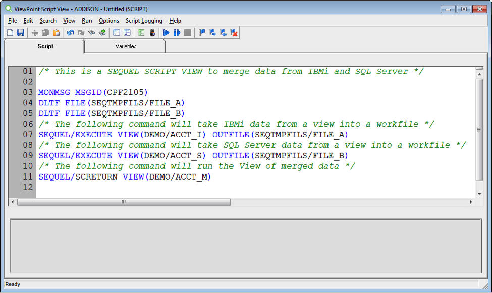The height and width of the screenshot is (293, 492).
Task: Select the Script tab
Action: [x=45, y=46]
